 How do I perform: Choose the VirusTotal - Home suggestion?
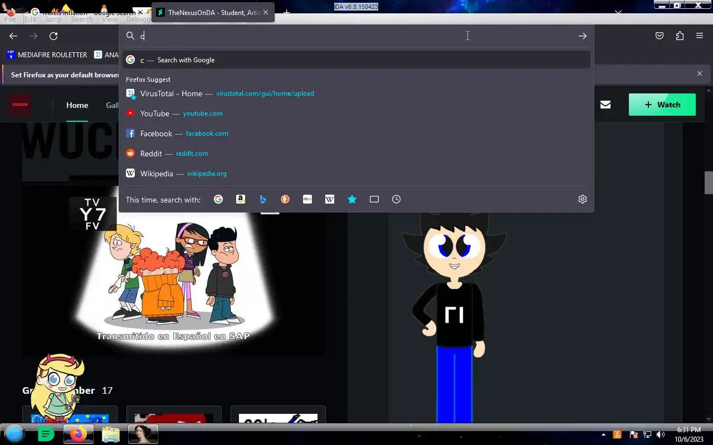coord(356,93)
